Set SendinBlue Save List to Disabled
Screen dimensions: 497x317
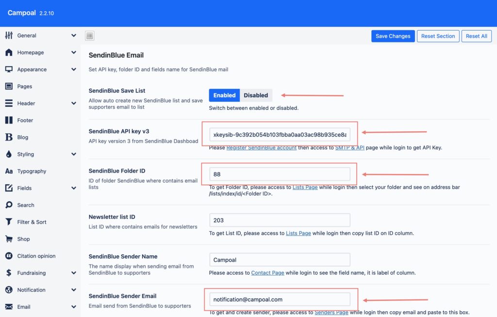point(256,95)
